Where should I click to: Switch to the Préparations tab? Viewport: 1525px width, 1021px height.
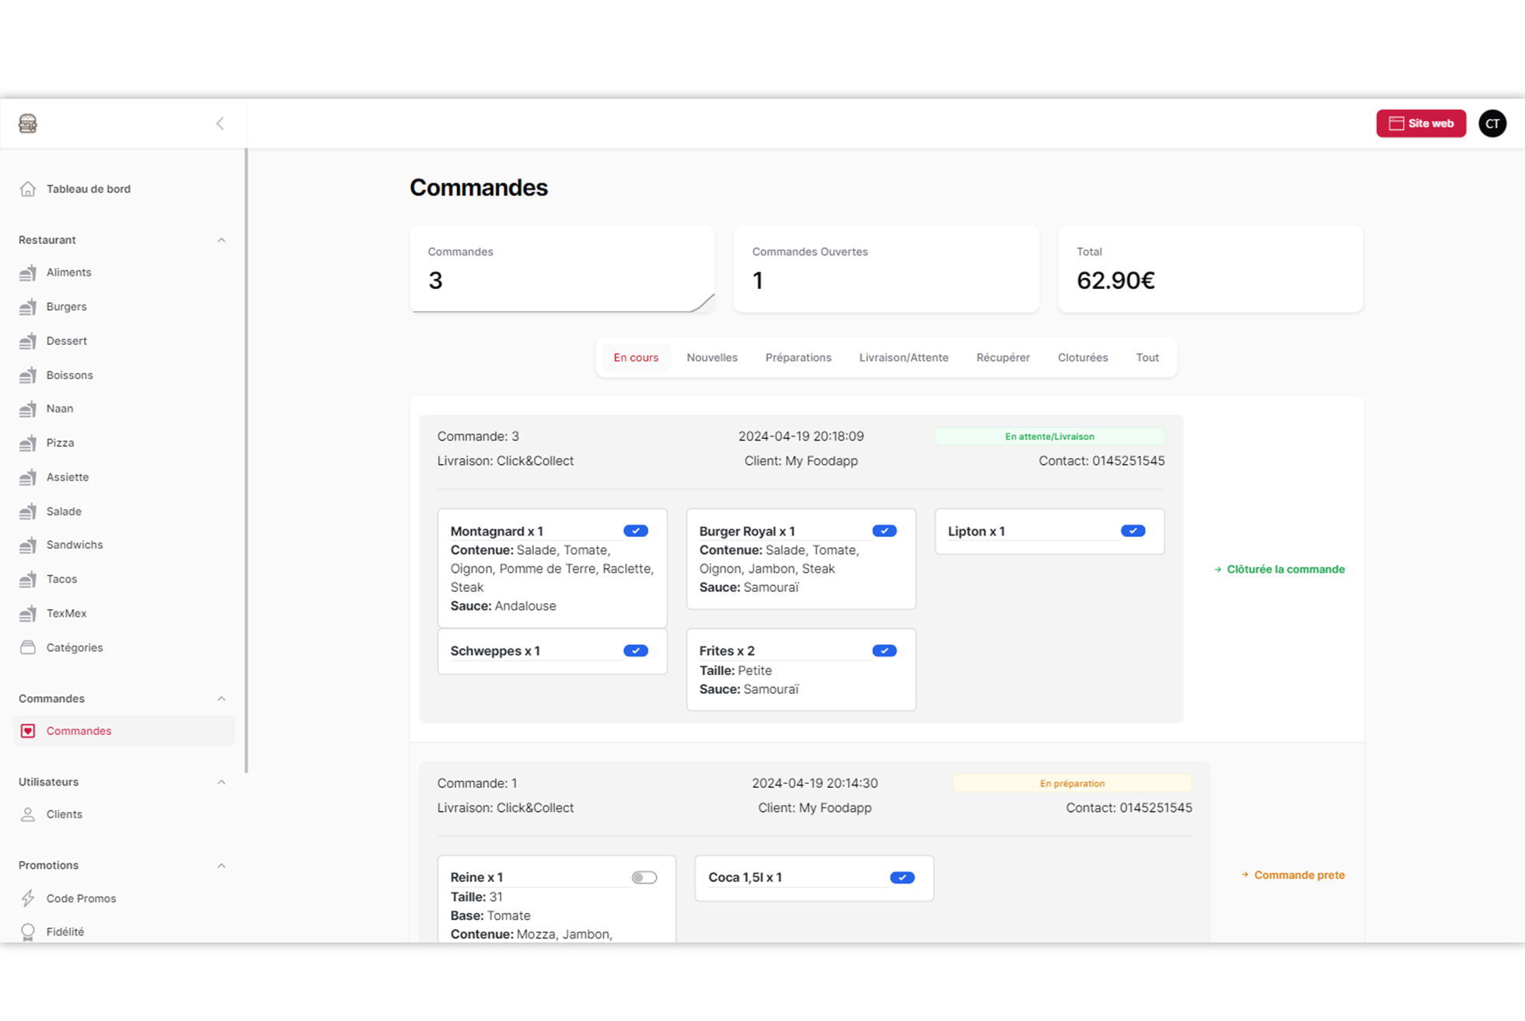797,357
